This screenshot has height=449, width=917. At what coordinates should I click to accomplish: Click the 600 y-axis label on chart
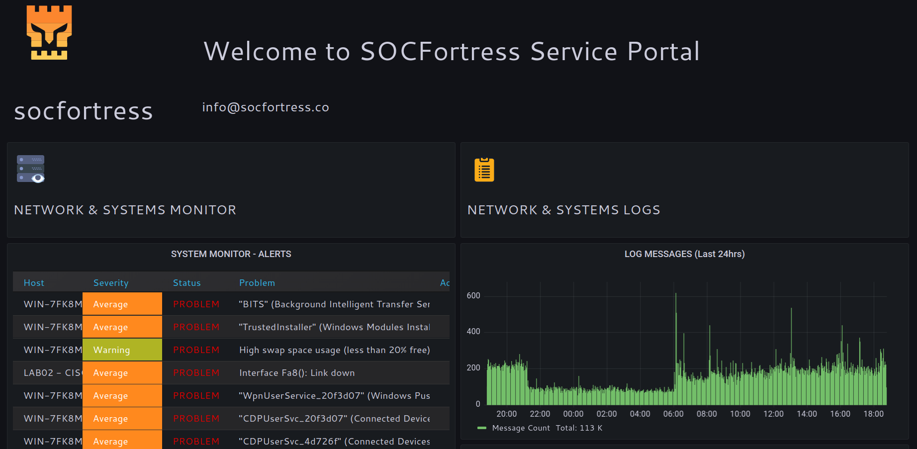tap(473, 296)
